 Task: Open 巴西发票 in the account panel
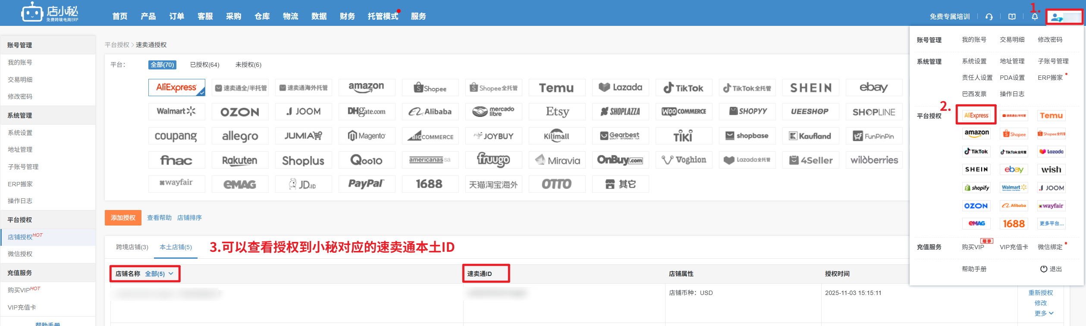[x=974, y=94]
